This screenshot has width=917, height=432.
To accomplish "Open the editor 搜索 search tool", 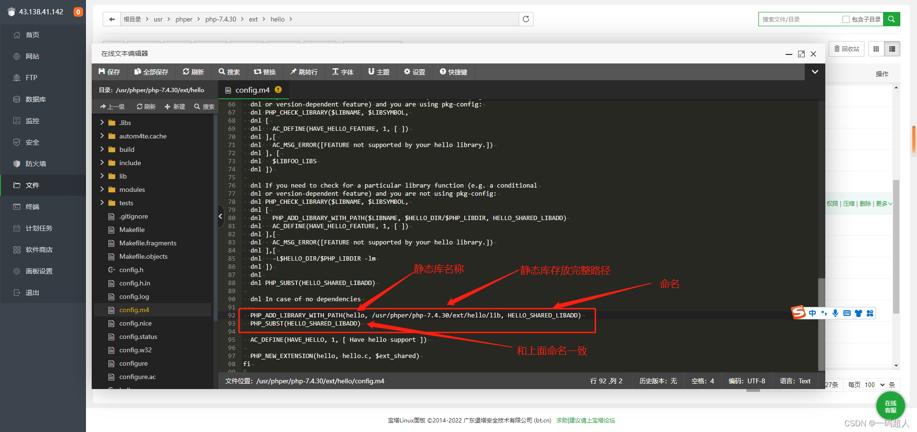I will pyautogui.click(x=229, y=72).
